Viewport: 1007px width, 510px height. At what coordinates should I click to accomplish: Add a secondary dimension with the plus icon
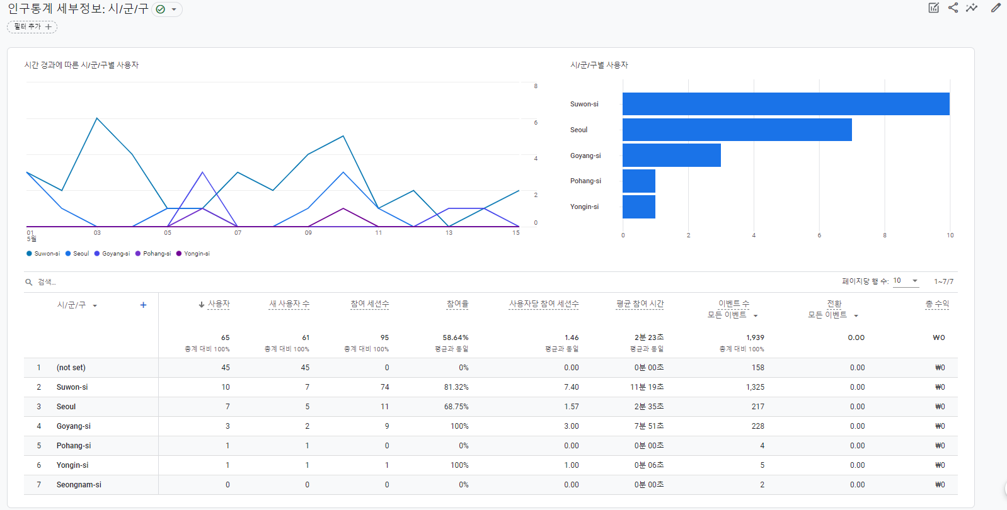143,305
